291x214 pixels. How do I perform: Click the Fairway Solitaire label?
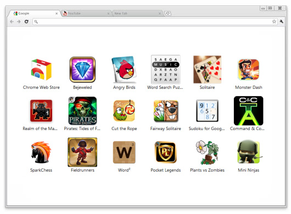[166, 128]
